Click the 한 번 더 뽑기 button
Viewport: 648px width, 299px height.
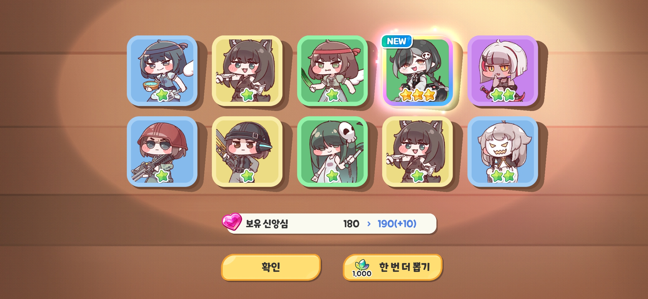393,267
